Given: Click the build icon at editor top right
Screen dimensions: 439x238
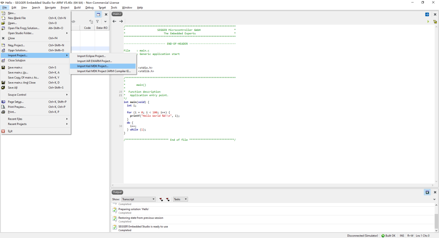Looking at the screenshot, I should (x=435, y=22).
